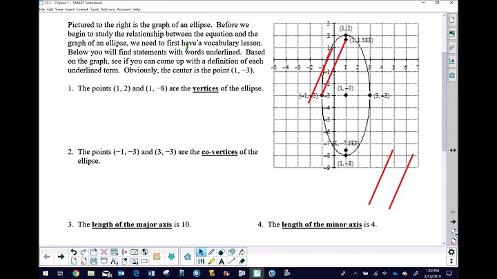Select the Pens tool
The image size is (497, 279).
[211, 252]
